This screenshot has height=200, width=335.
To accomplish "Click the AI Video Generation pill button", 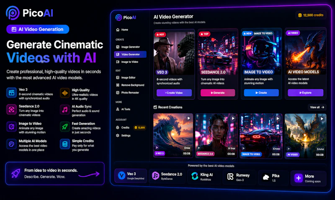I will click(38, 29).
